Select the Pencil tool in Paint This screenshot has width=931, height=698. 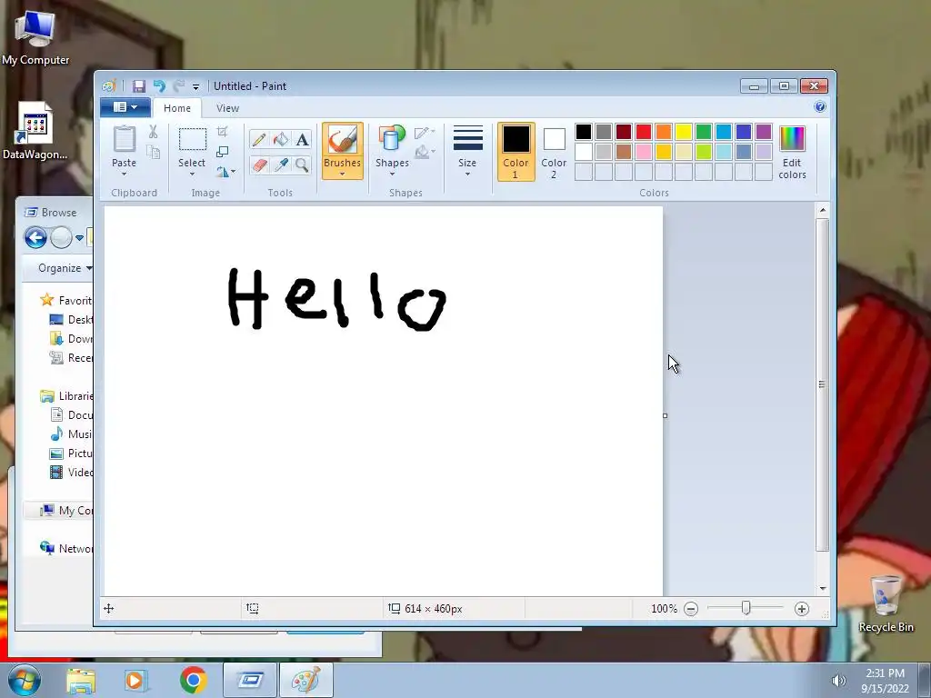(259, 139)
